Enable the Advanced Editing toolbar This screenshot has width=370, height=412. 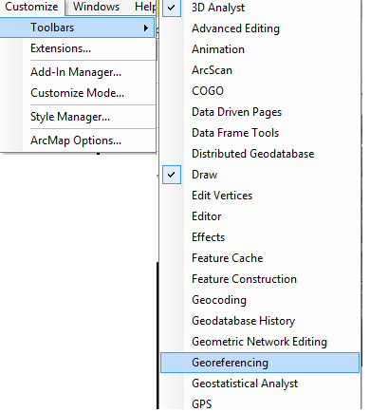pos(260,28)
